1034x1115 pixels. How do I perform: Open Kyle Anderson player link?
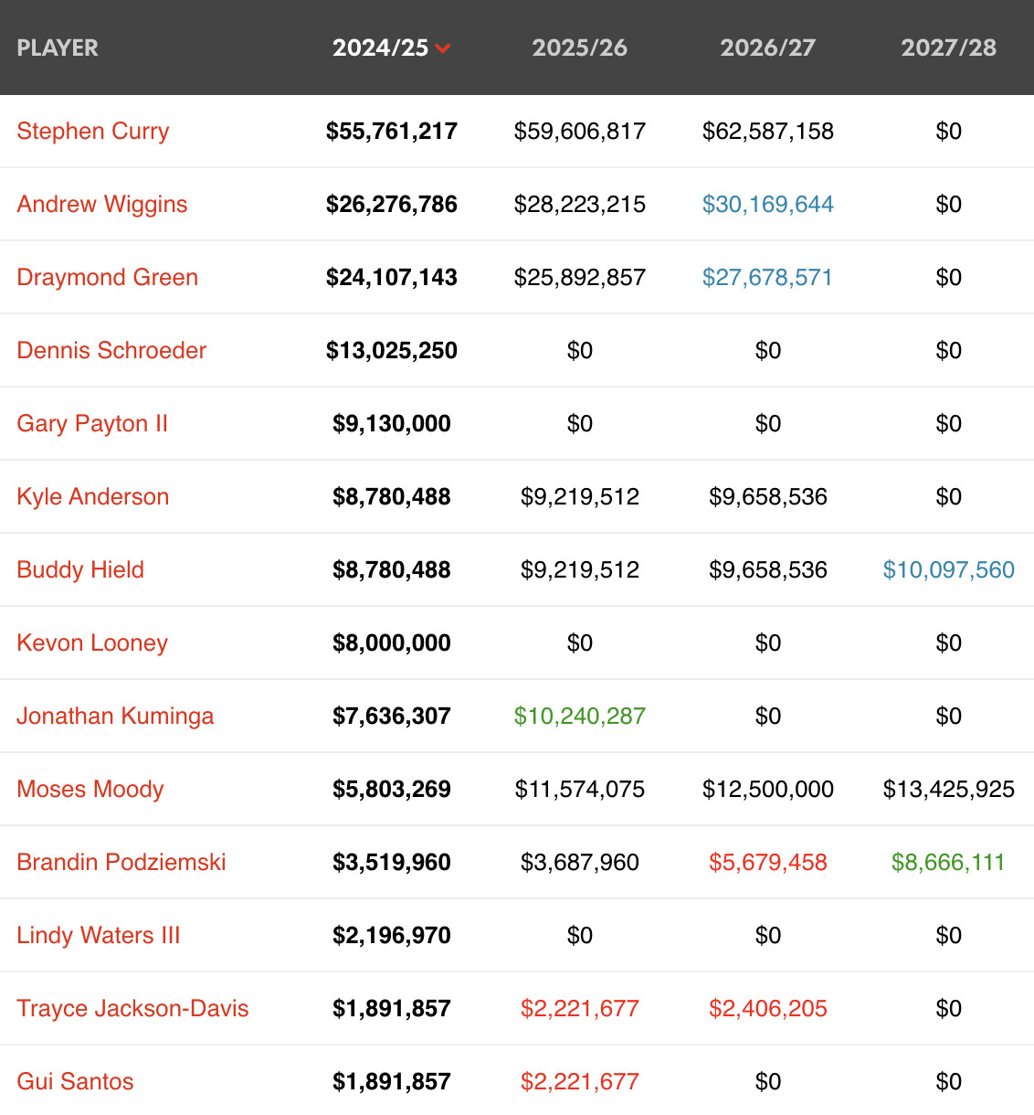point(93,497)
